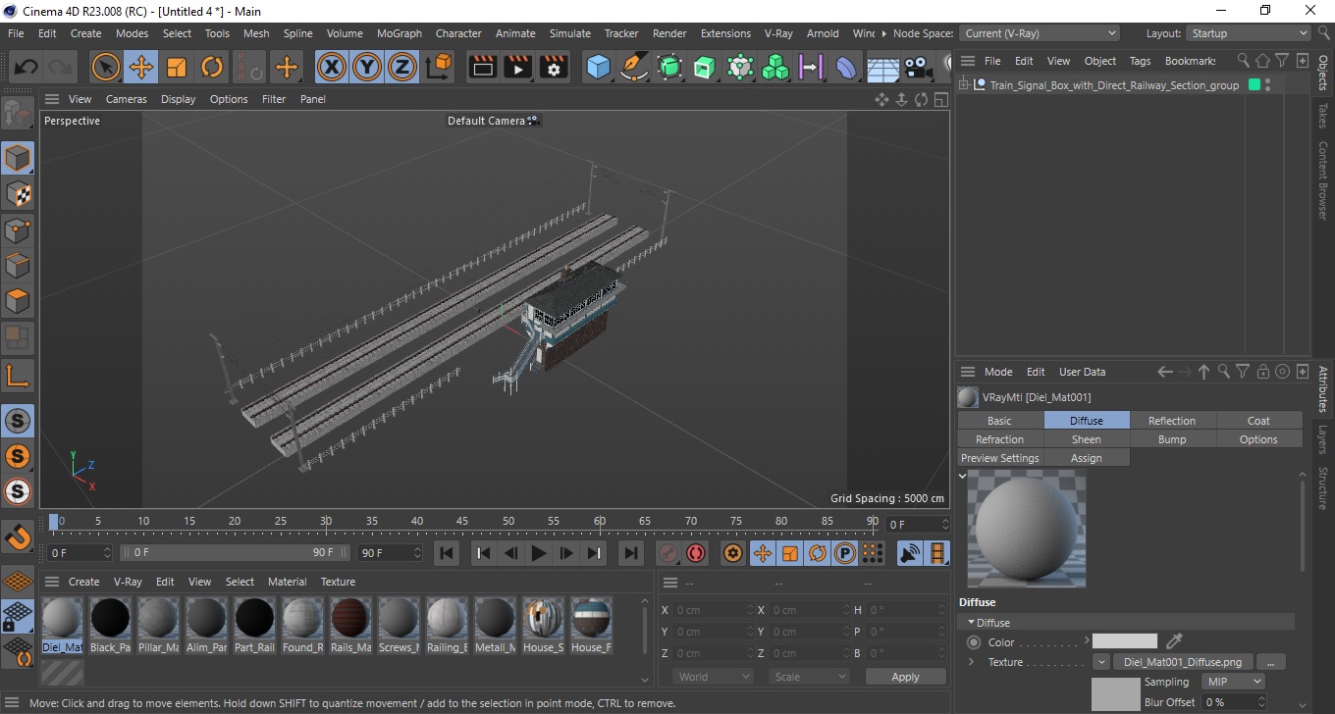Viewport: 1335px width, 714px height.
Task: Open the Simulate menu
Action: click(570, 33)
